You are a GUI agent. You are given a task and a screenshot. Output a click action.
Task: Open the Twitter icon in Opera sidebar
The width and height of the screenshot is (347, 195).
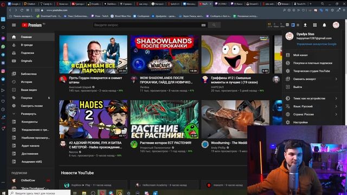[3, 79]
